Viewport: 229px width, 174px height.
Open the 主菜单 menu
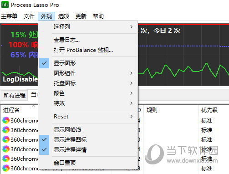coord(9,16)
